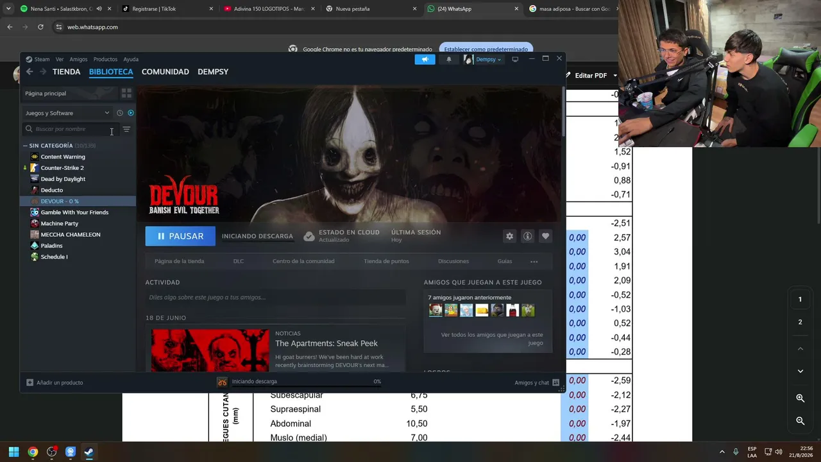Add DEVOUR to favorites heart
This screenshot has width=821, height=462.
[545, 236]
